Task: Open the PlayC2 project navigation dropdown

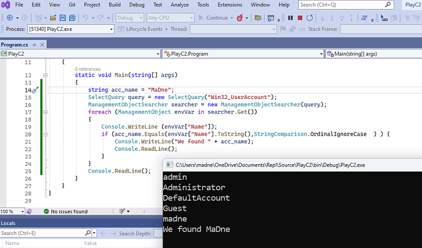Action: tap(80, 54)
